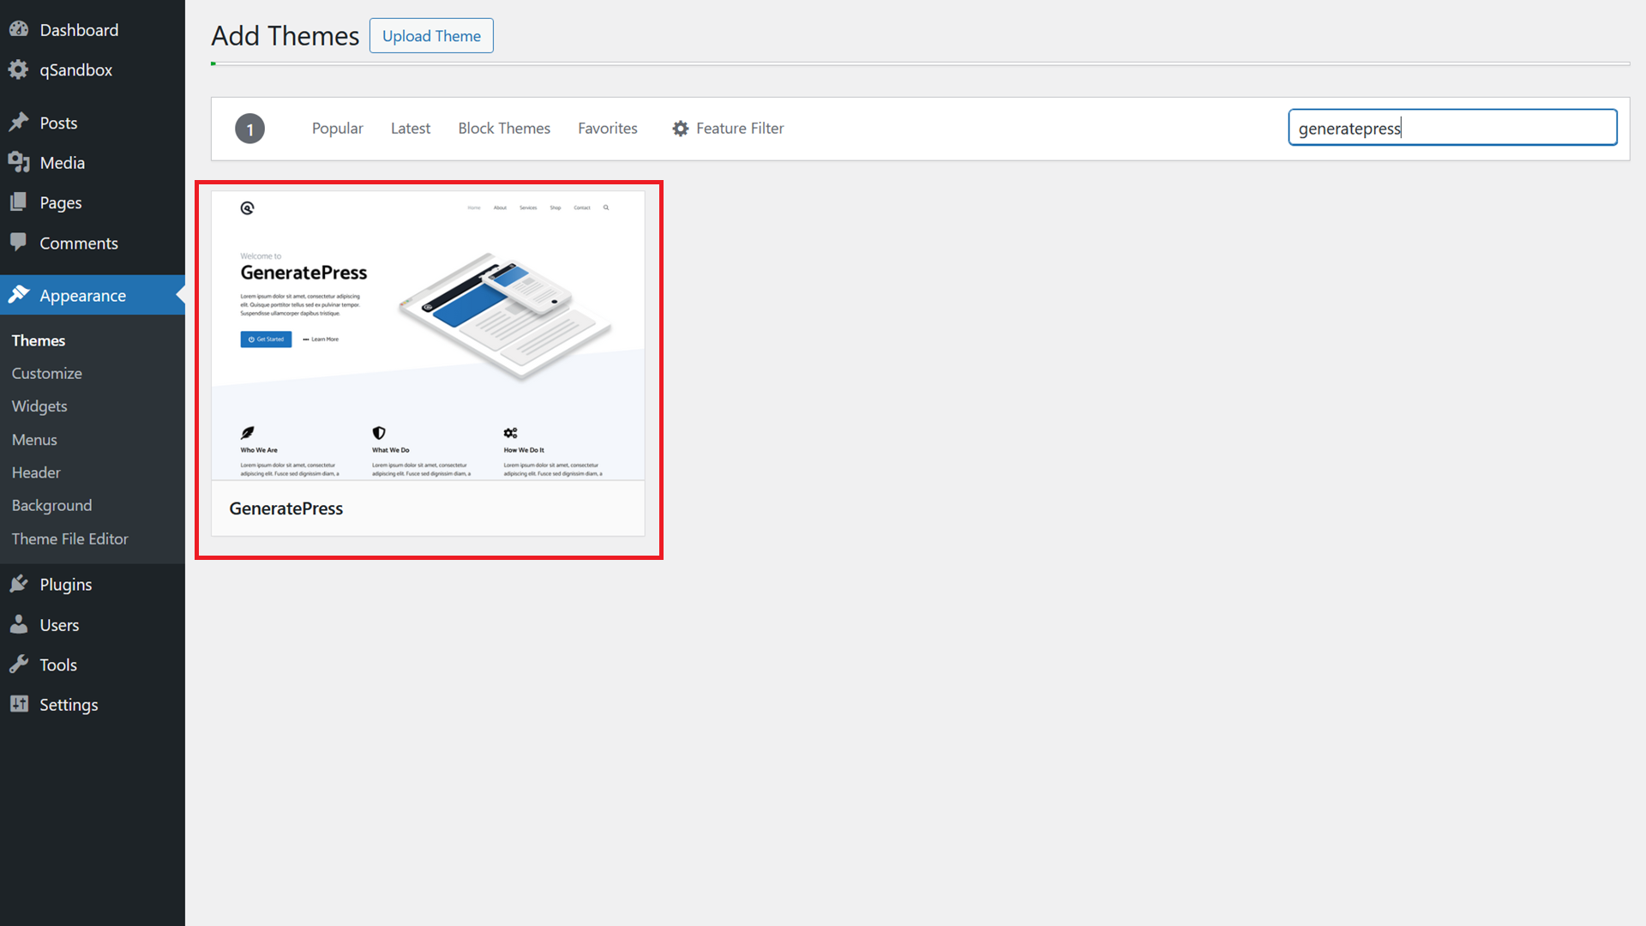Click the Upload Theme button
The image size is (1646, 926).
coord(431,35)
